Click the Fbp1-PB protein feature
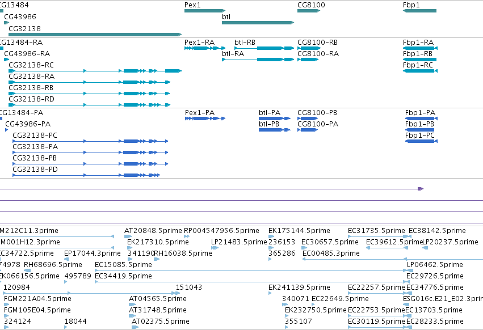 pos(419,130)
